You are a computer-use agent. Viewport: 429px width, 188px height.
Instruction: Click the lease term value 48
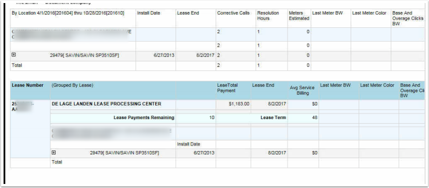314,118
